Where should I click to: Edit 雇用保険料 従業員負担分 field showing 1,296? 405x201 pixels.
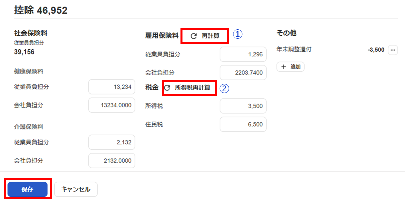tap(243, 54)
